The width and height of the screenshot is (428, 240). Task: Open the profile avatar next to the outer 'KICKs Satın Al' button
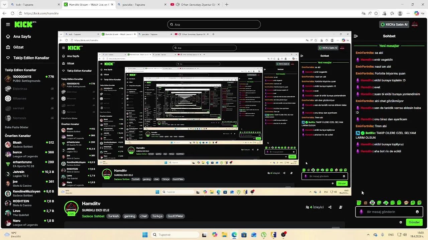(415, 24)
